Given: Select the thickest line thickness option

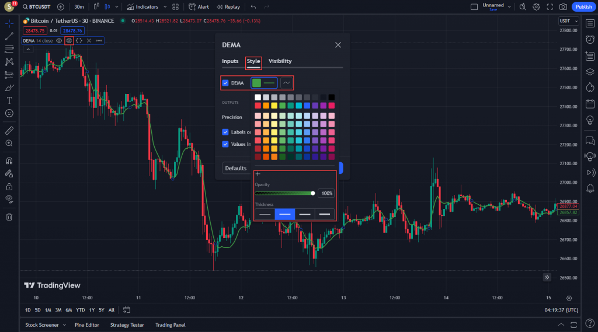Looking at the screenshot, I should pos(325,214).
